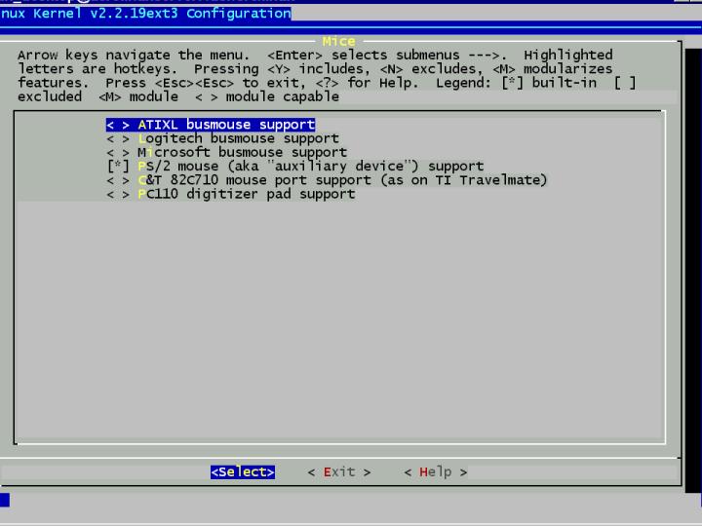Select Logitech busmouse support row

(222, 138)
